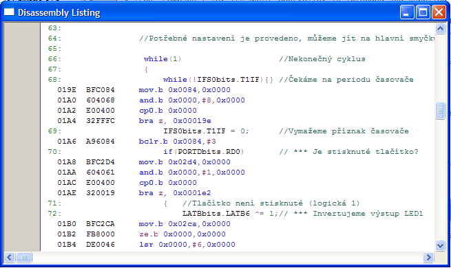The height and width of the screenshot is (268, 451).
Task: Click instruction 'lsr 0x0000,#6,0x0000'
Action: 187,245
